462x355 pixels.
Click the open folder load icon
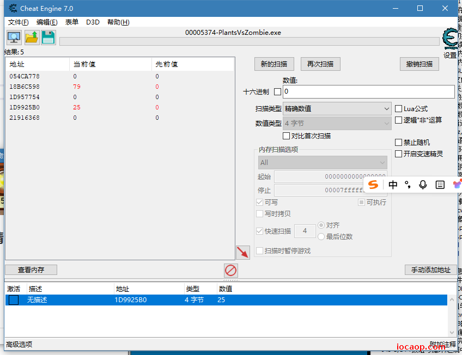32,38
